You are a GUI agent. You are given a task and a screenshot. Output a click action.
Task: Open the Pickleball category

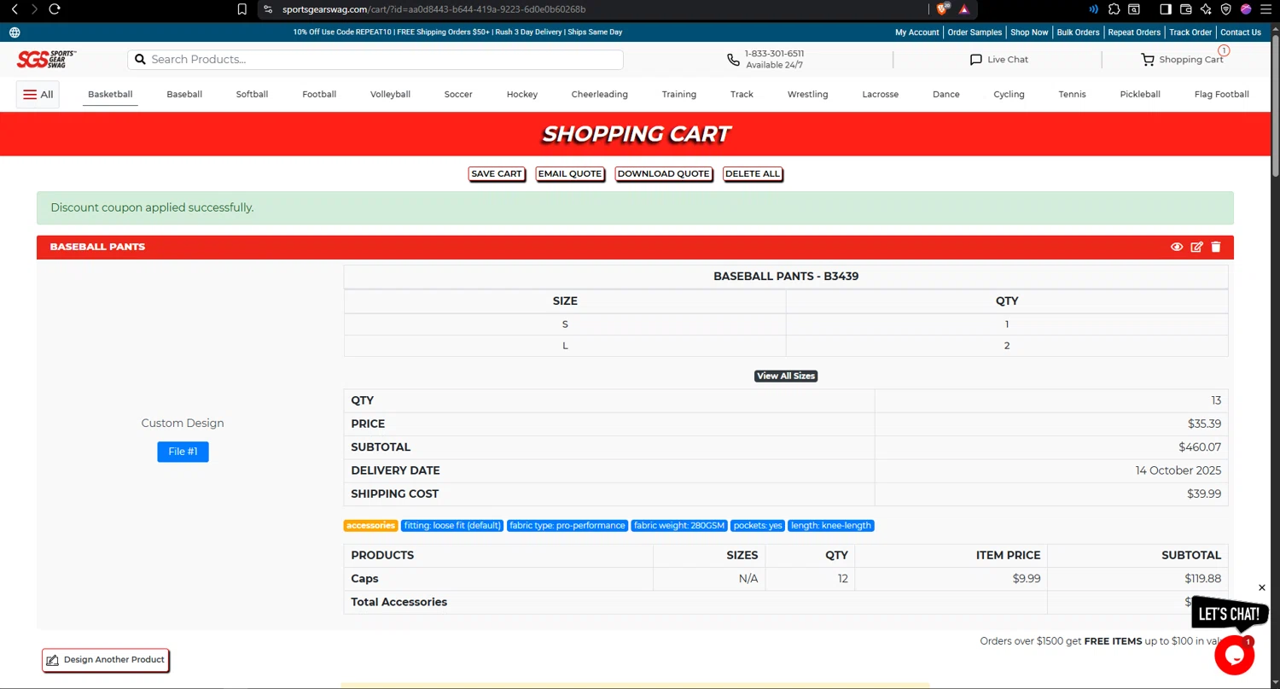click(x=1140, y=94)
